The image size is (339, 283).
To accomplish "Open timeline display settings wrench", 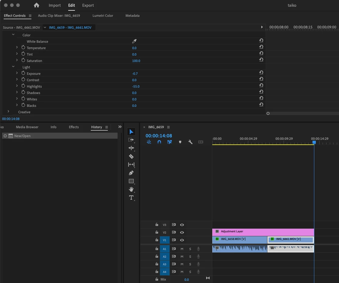I will (x=190, y=142).
